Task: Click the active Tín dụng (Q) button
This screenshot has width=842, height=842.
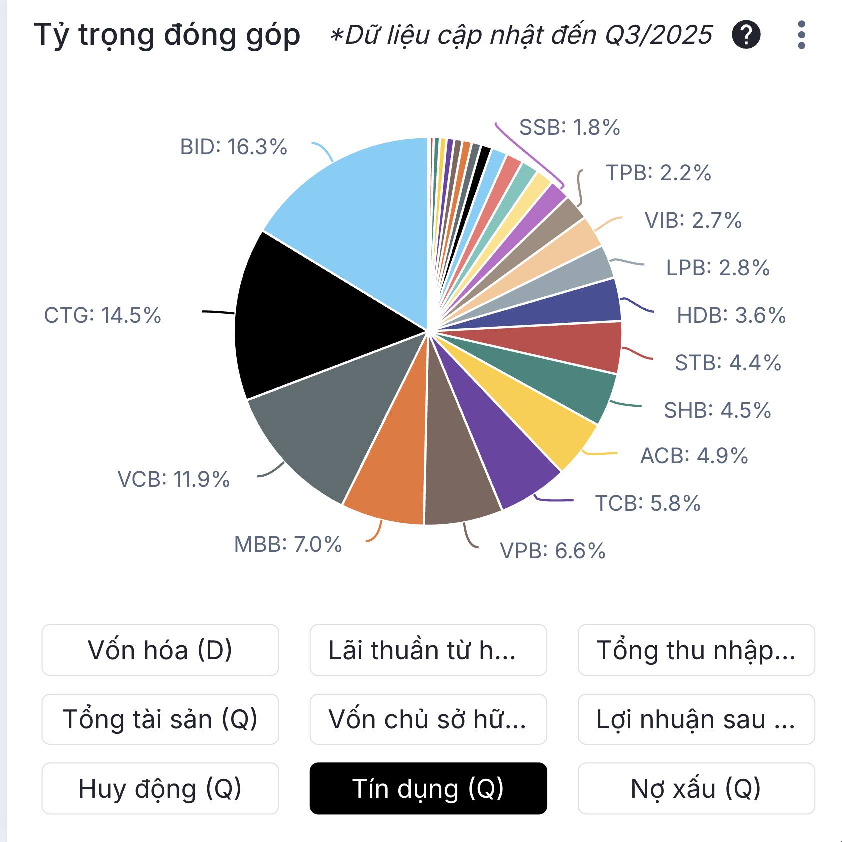Action: point(428,788)
